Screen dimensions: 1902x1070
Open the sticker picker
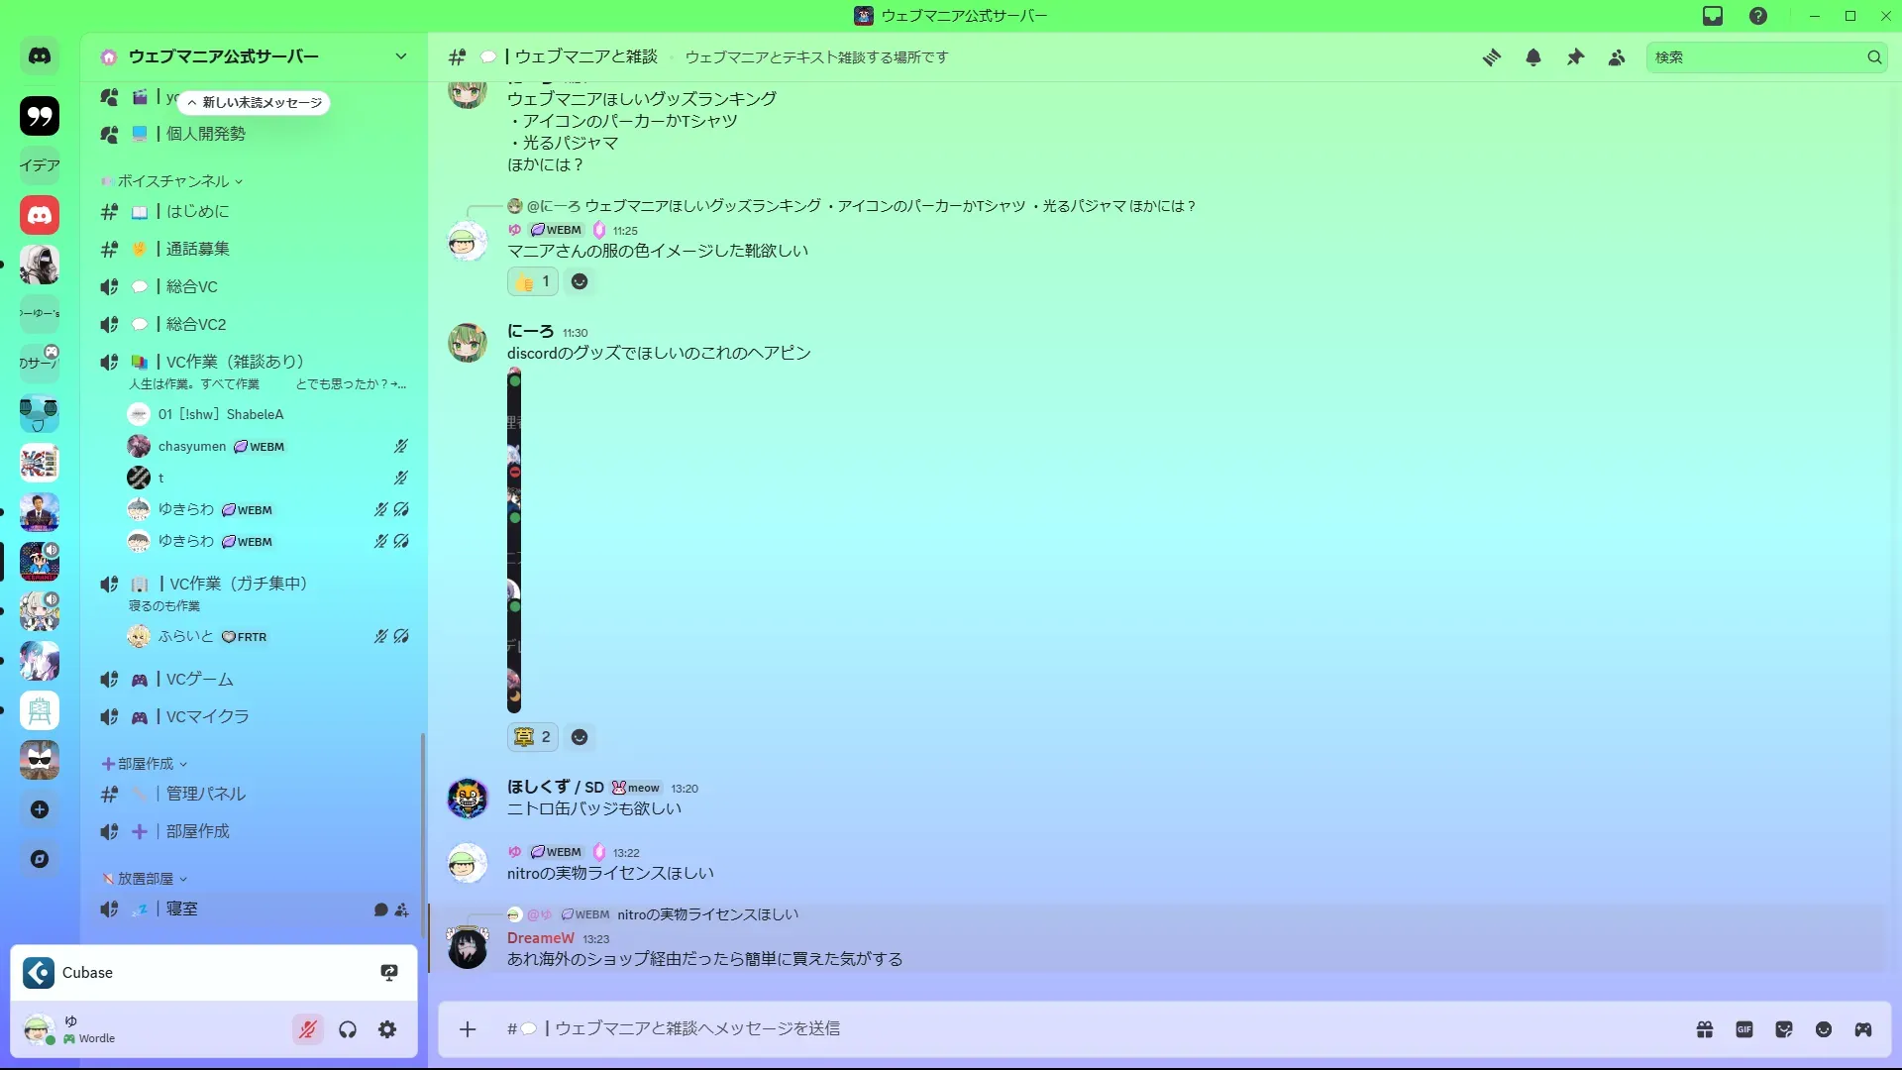point(1784,1029)
